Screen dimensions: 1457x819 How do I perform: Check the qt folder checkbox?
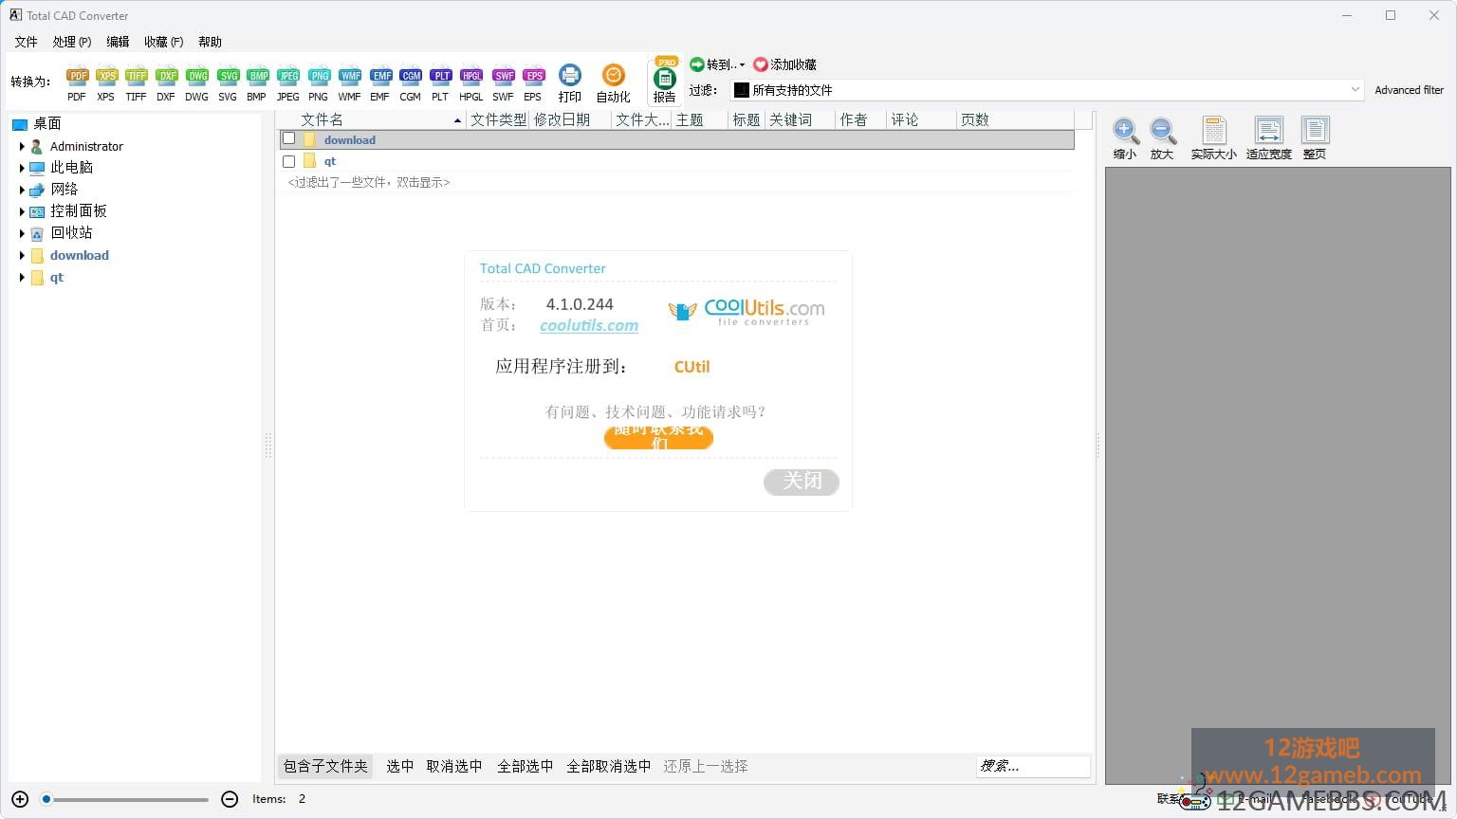tap(289, 161)
